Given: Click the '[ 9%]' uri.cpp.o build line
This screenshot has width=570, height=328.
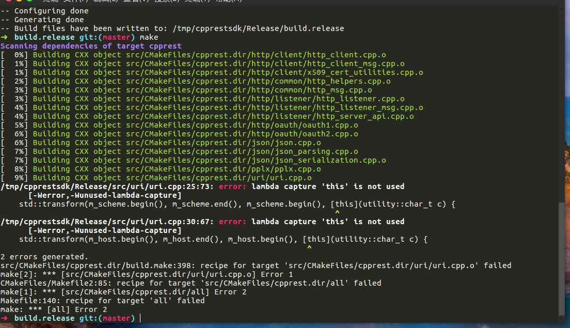Looking at the screenshot, I should 156,178.
